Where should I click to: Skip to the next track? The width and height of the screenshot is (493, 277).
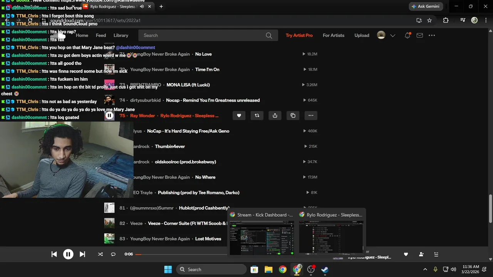pos(82,254)
